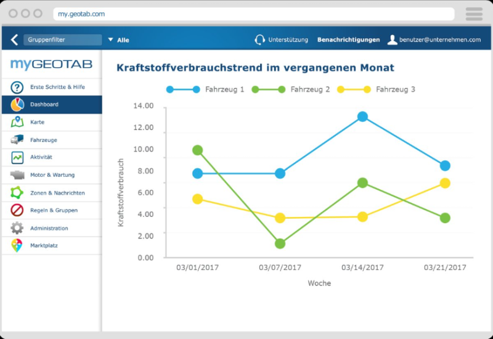Toggle Fahrzeug 1 series in legend

(x=205, y=89)
